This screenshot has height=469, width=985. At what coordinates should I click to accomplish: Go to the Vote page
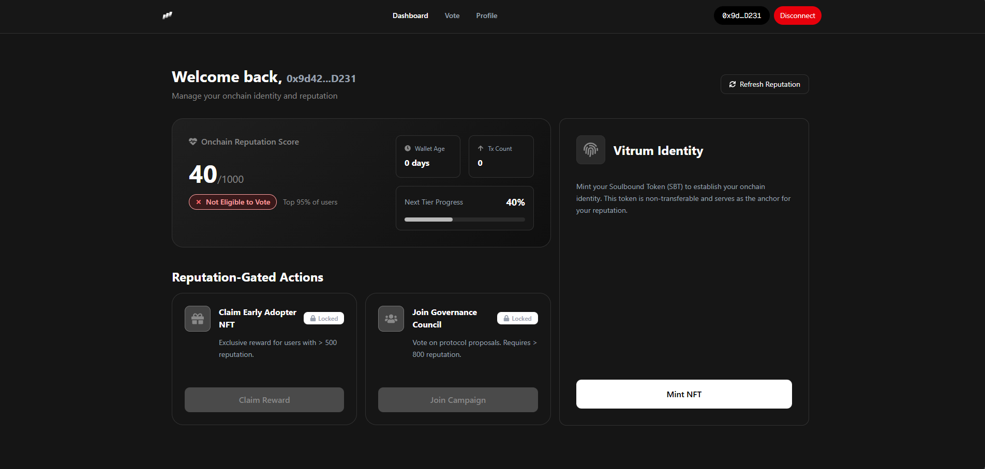point(452,15)
